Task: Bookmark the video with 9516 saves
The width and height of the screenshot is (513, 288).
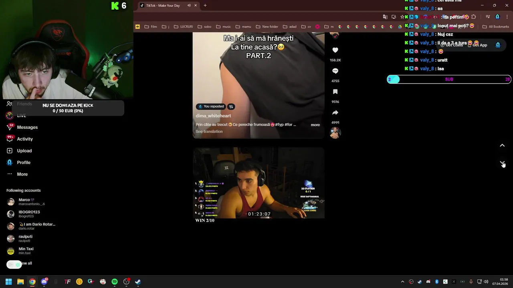Action: (335, 92)
